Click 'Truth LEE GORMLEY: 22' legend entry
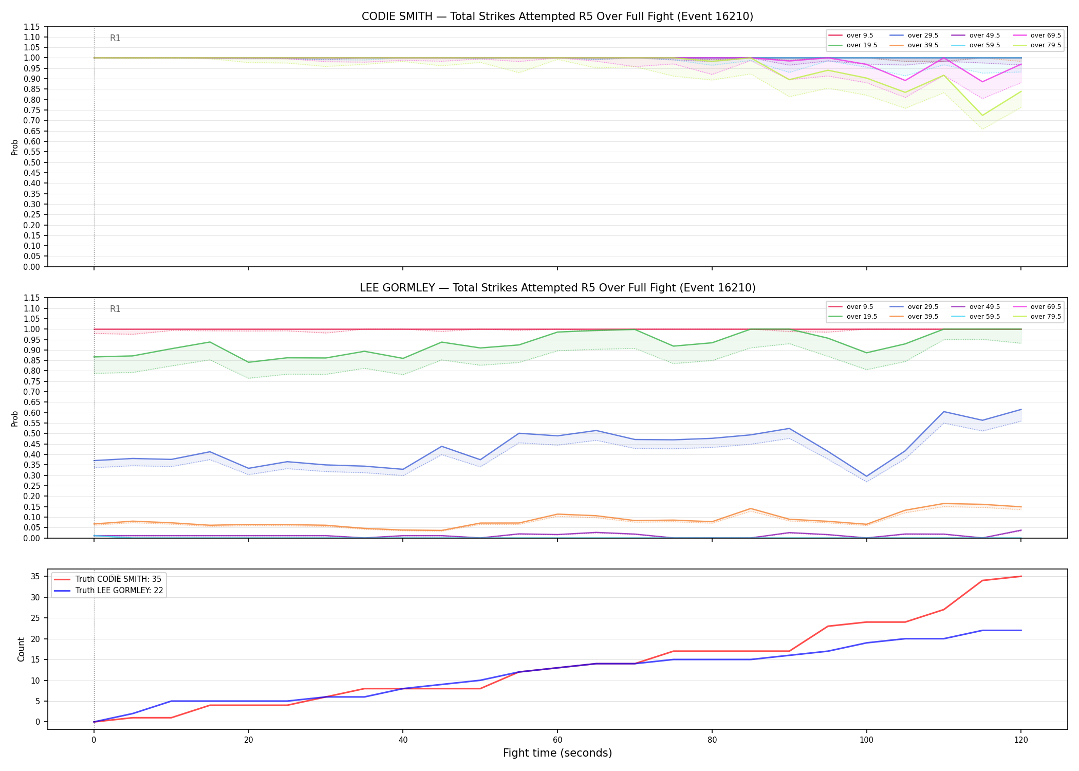1079x771 pixels. click(x=109, y=591)
